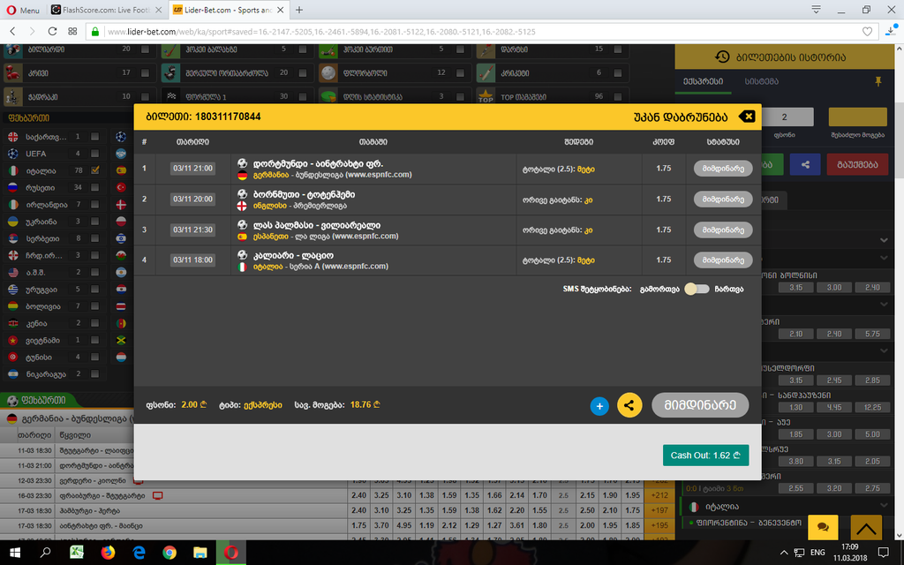Open the Windows notification center icon

883,553
